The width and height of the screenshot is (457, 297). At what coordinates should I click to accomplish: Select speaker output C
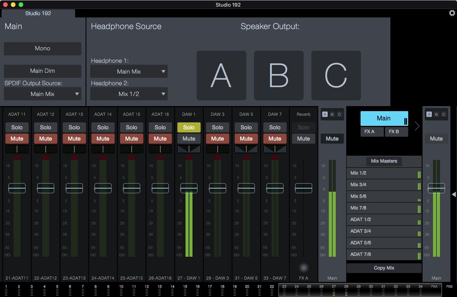click(336, 76)
